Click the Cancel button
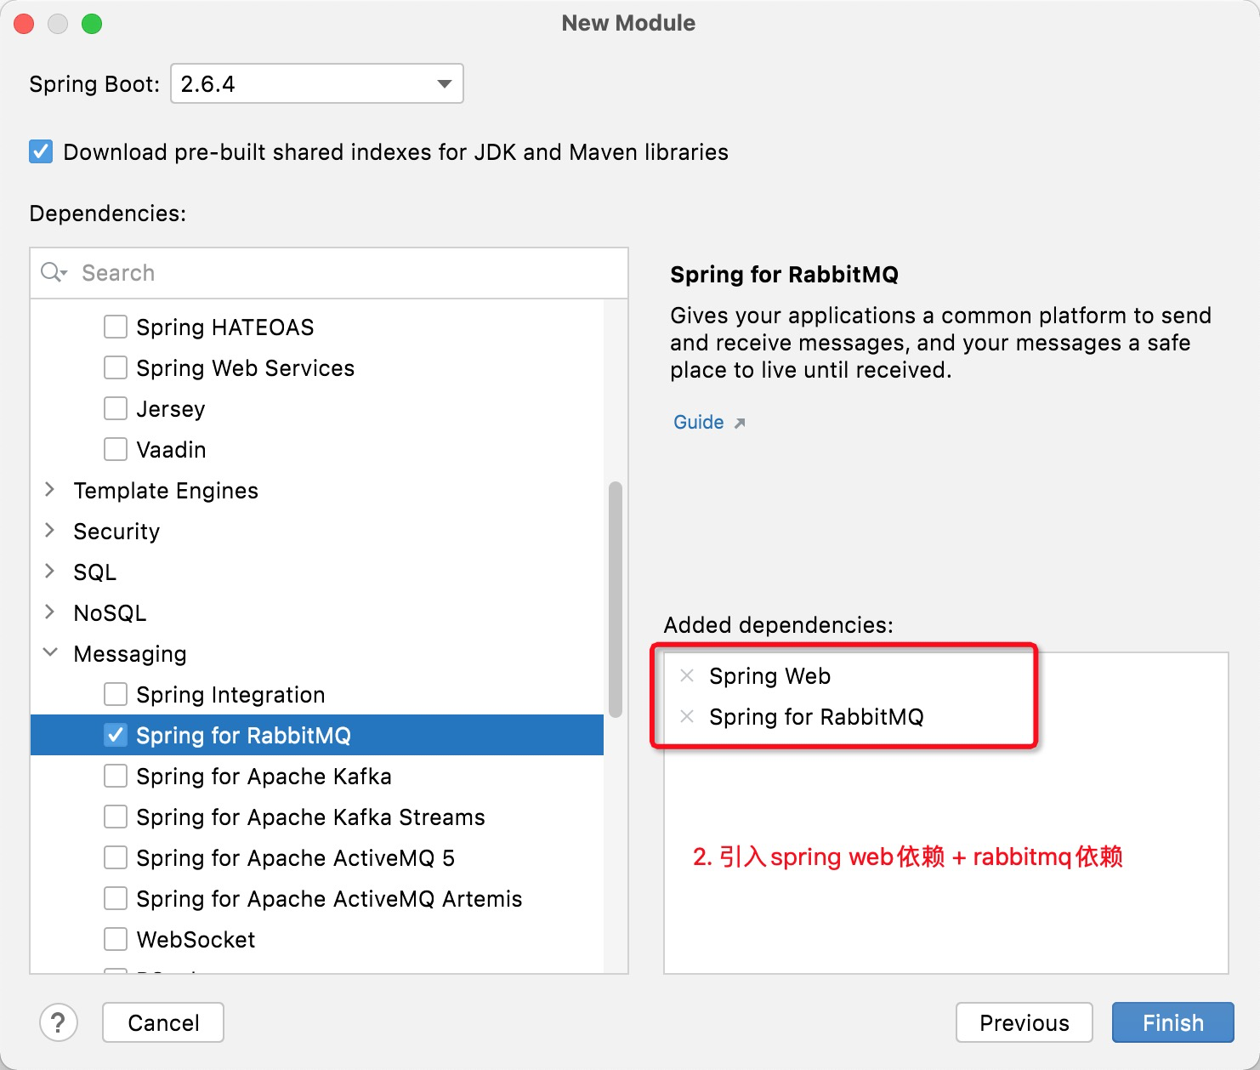 click(163, 1022)
